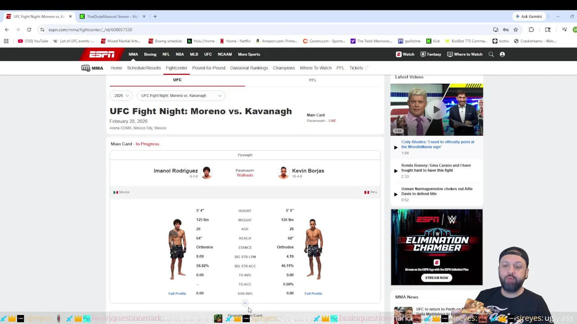Open the guillotine bookmark
The width and height of the screenshot is (577, 324).
tap(409, 41)
